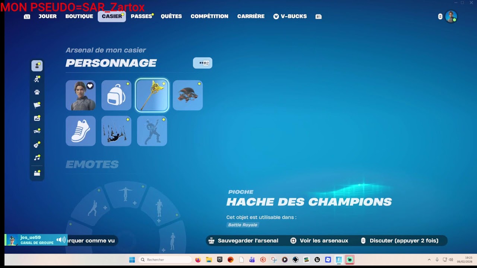This screenshot has width=477, height=268.
Task: Open Roblox from the taskbar
Action: pyautogui.click(x=328, y=260)
